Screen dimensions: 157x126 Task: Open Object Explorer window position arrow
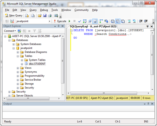55,26
